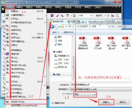132x108 pixels.
Task: Choose 收集用于输出(U) menu entry
Action: (26, 97)
